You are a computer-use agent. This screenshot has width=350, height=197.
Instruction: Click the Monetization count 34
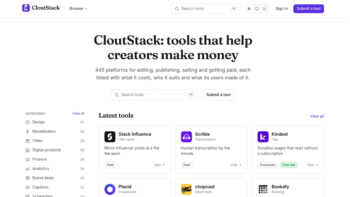click(x=82, y=132)
